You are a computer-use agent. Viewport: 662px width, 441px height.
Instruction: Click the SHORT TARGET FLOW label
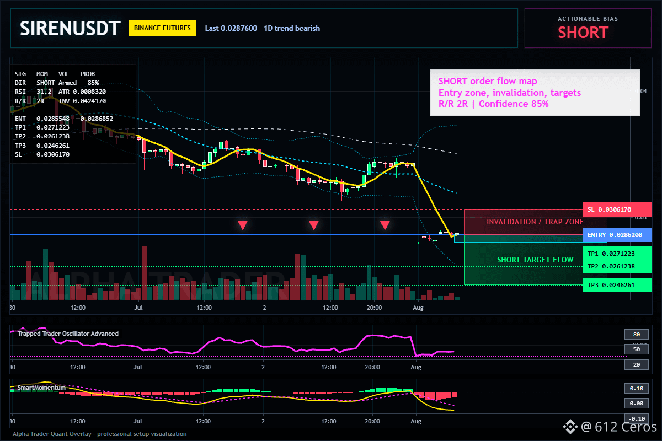click(535, 260)
